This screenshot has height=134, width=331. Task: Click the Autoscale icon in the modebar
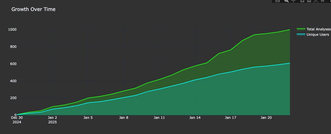coord(316,1)
